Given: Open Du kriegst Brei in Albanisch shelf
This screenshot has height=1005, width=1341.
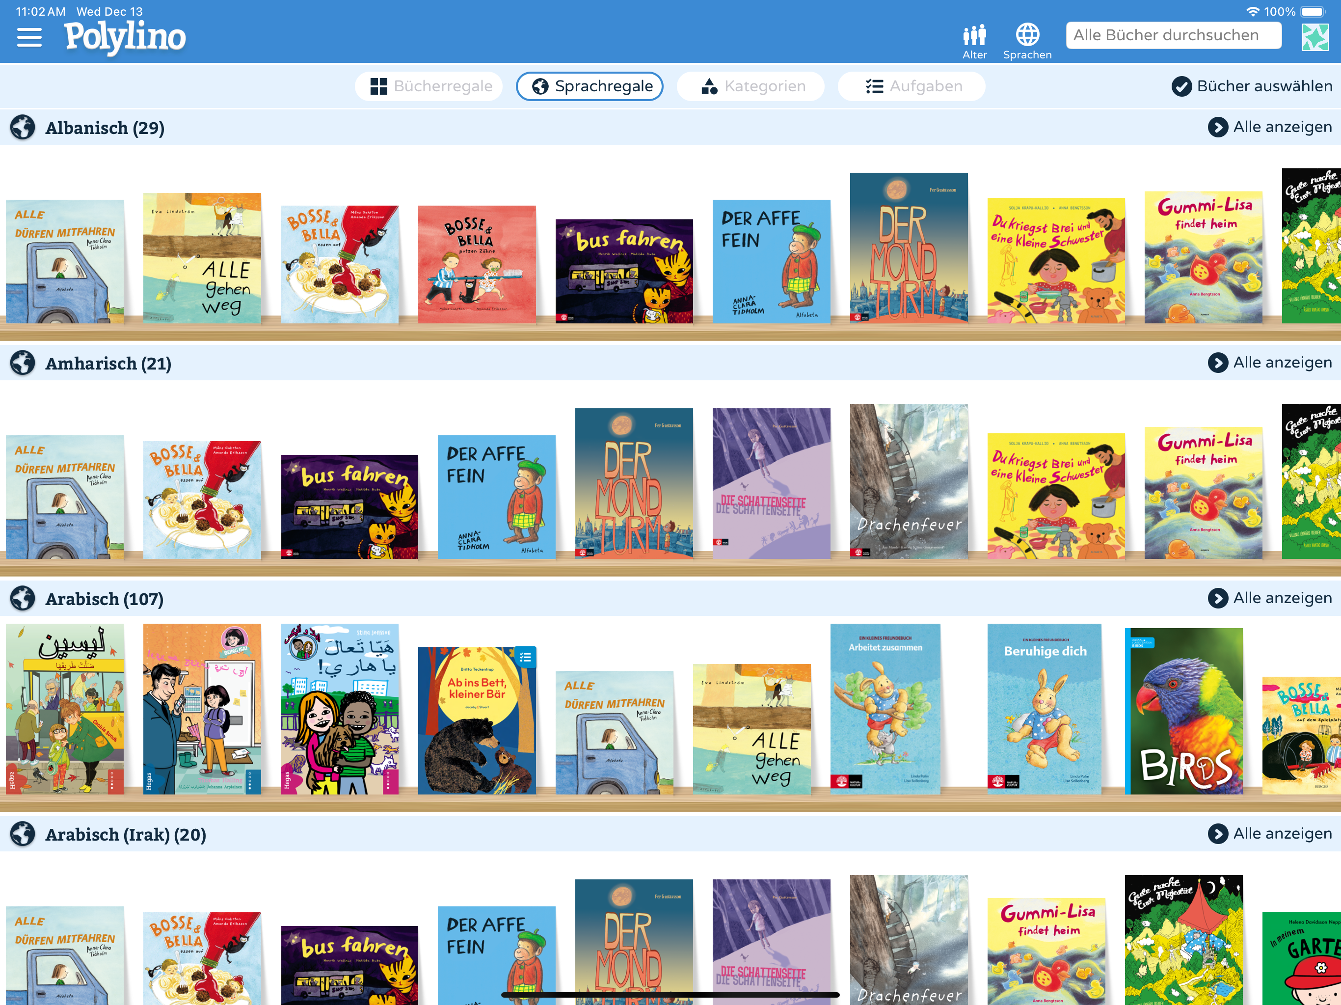Looking at the screenshot, I should (x=1056, y=260).
